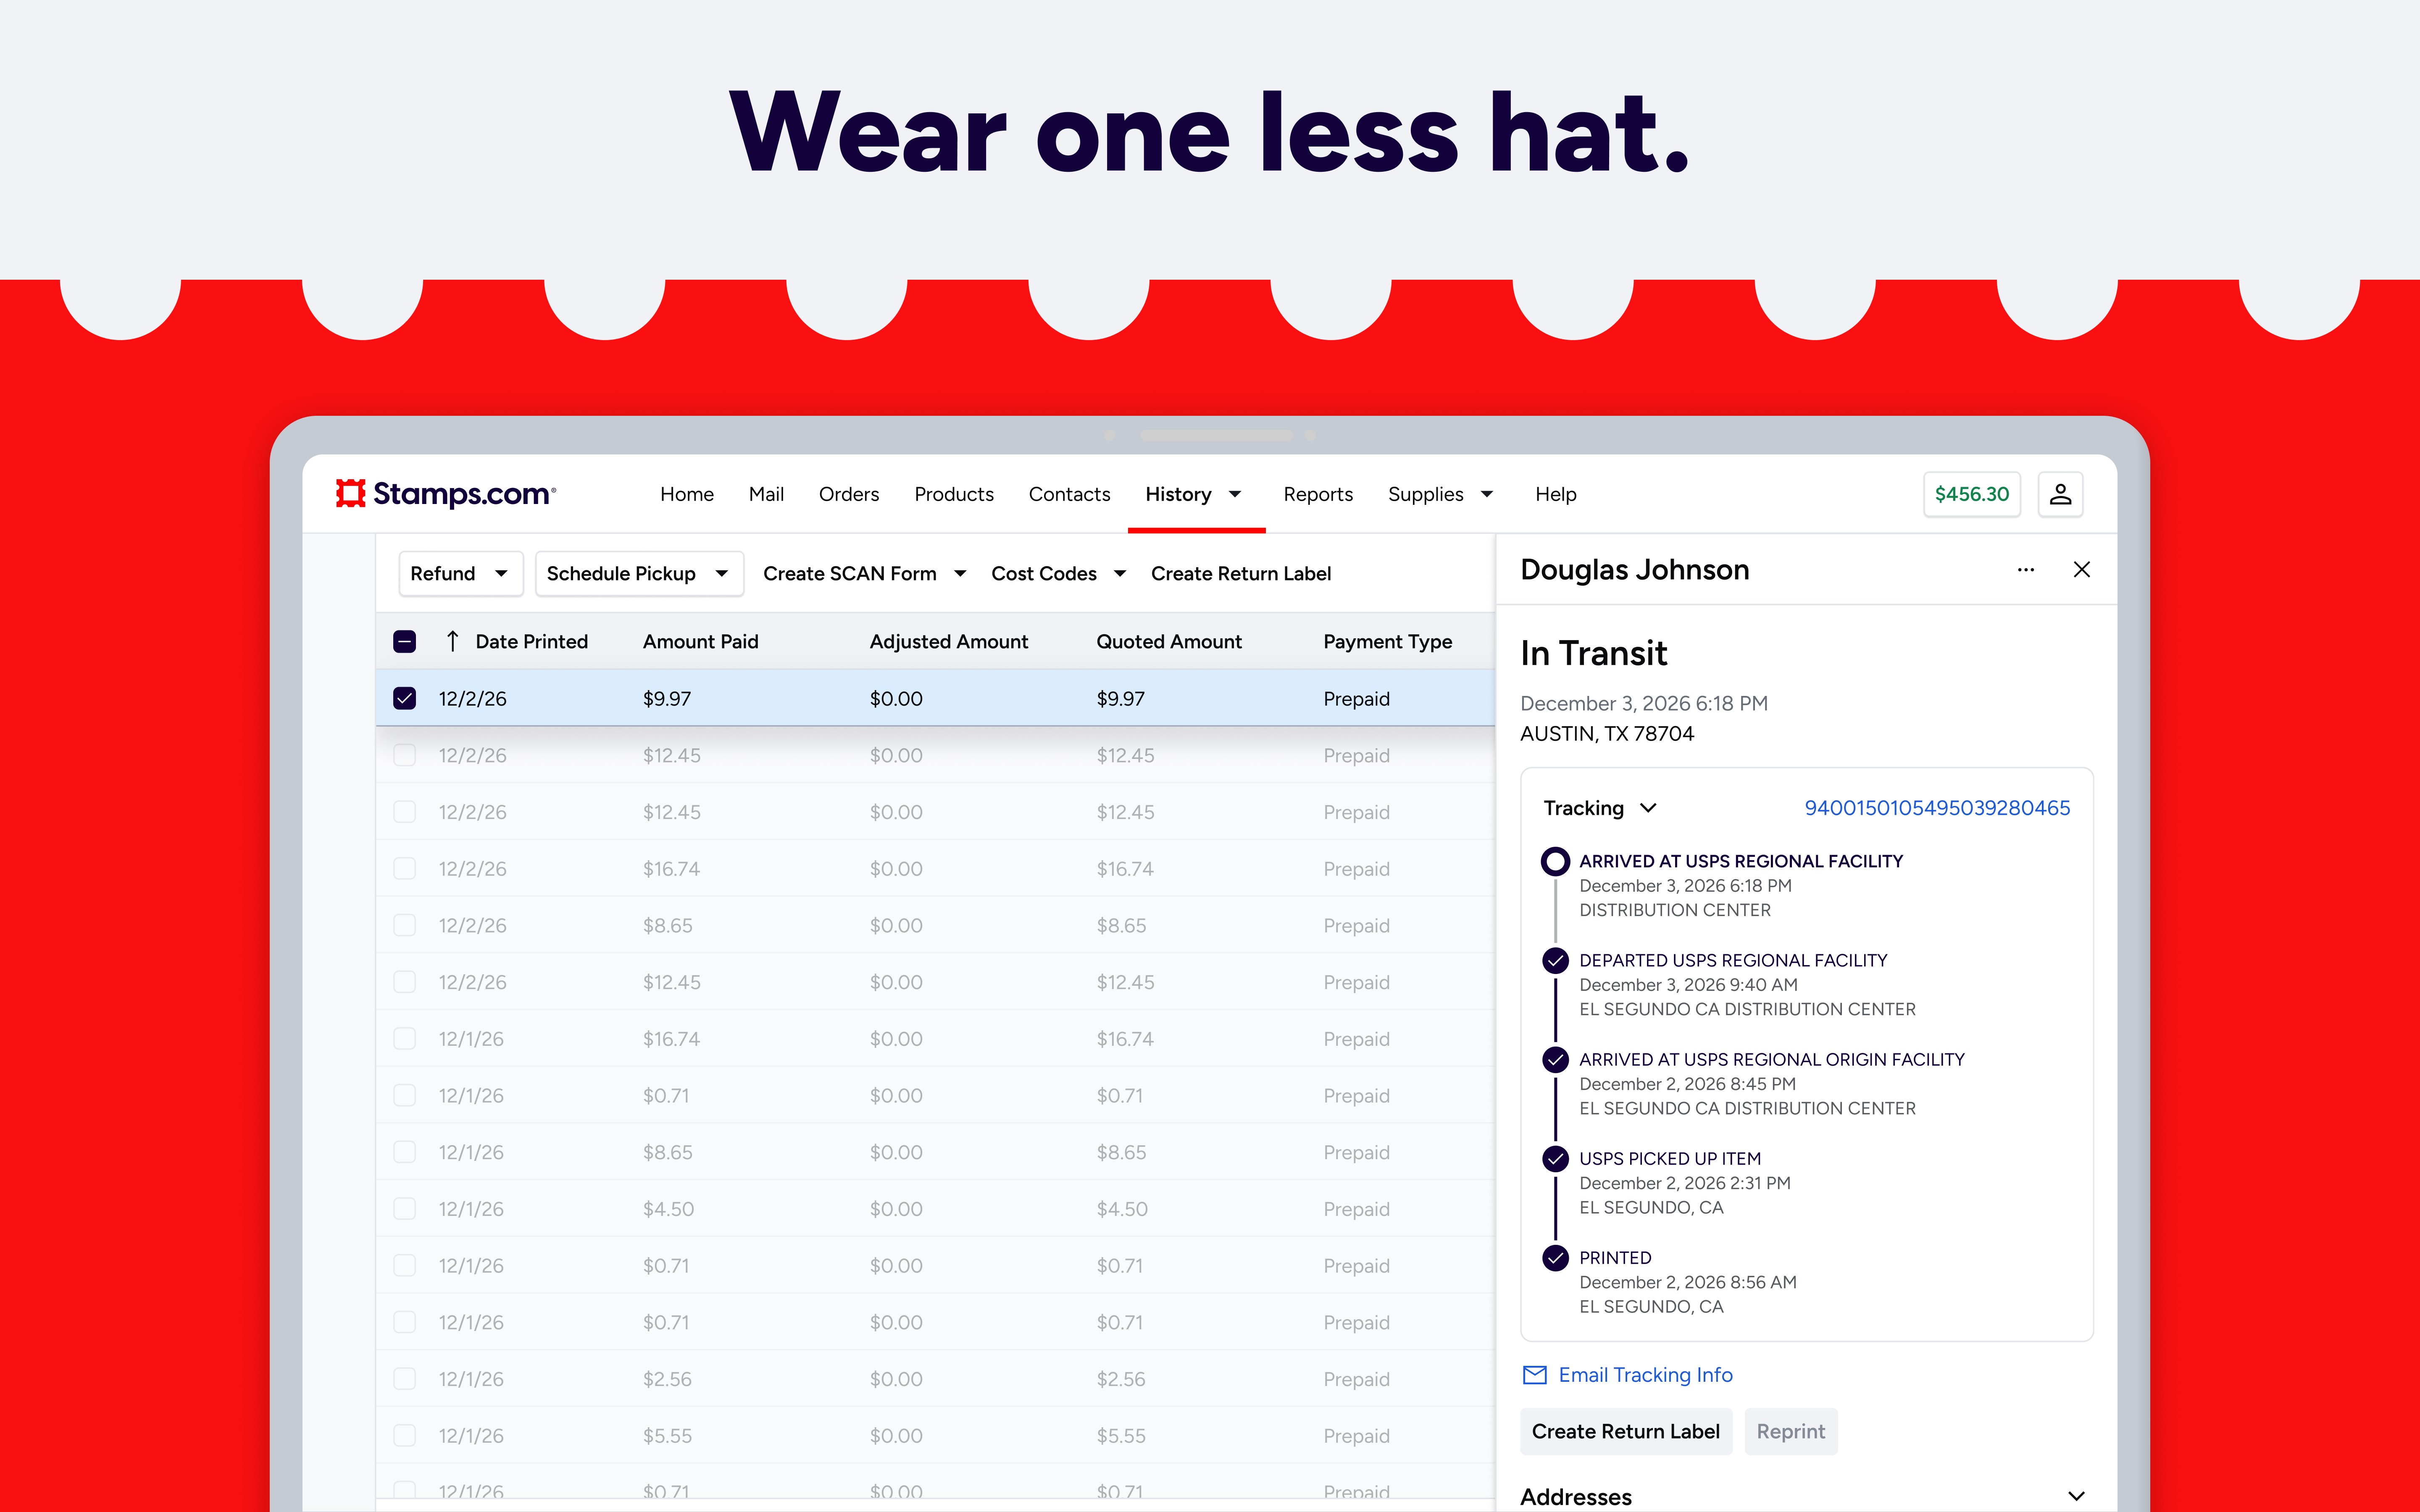Expand the Addresses section

tap(2076, 1496)
